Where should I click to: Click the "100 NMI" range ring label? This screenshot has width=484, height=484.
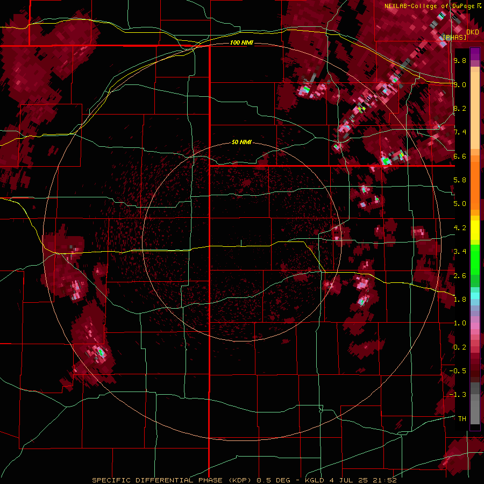(241, 42)
